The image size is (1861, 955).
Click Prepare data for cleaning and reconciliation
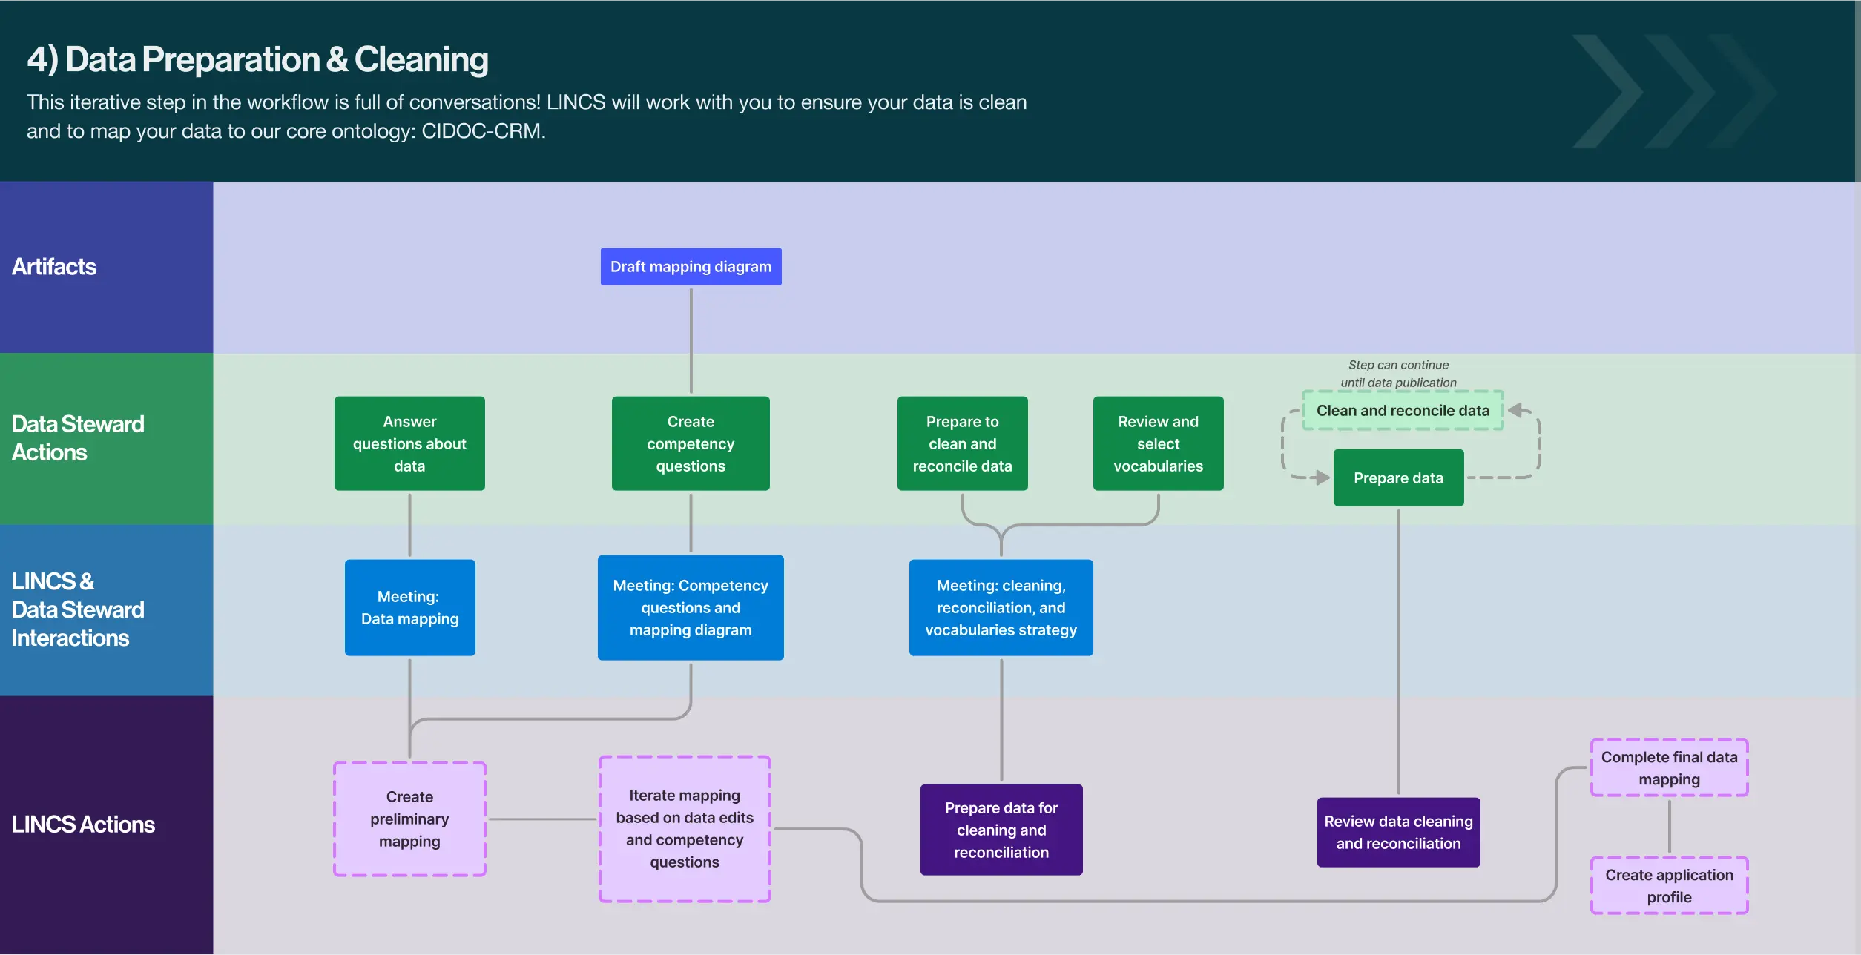pos(1001,830)
